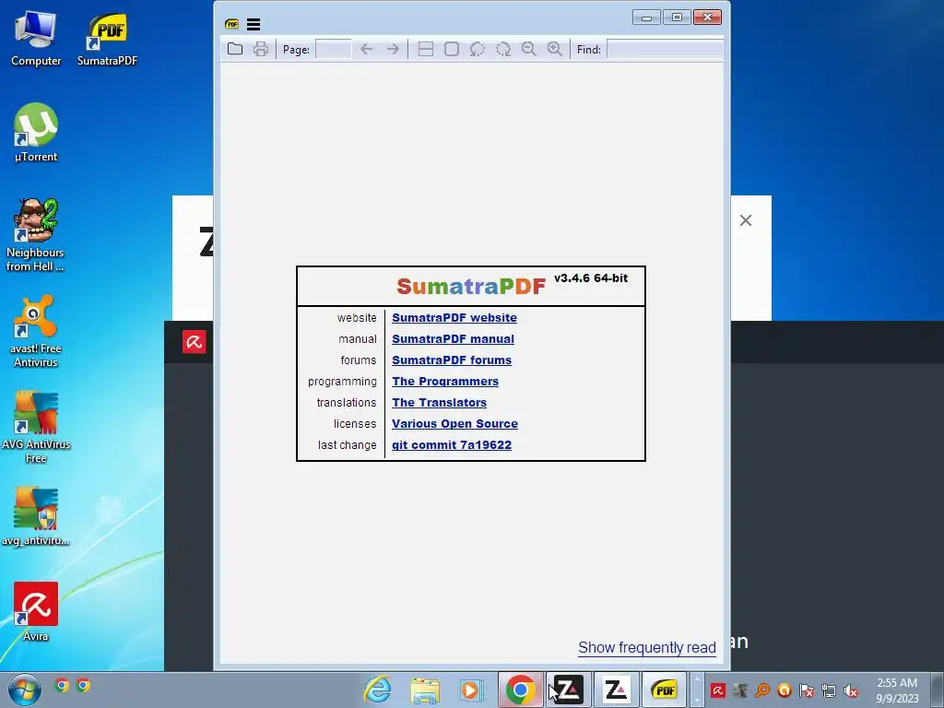This screenshot has height=708, width=944.
Task: Open Windows Explorer from the taskbar
Action: pyautogui.click(x=424, y=690)
